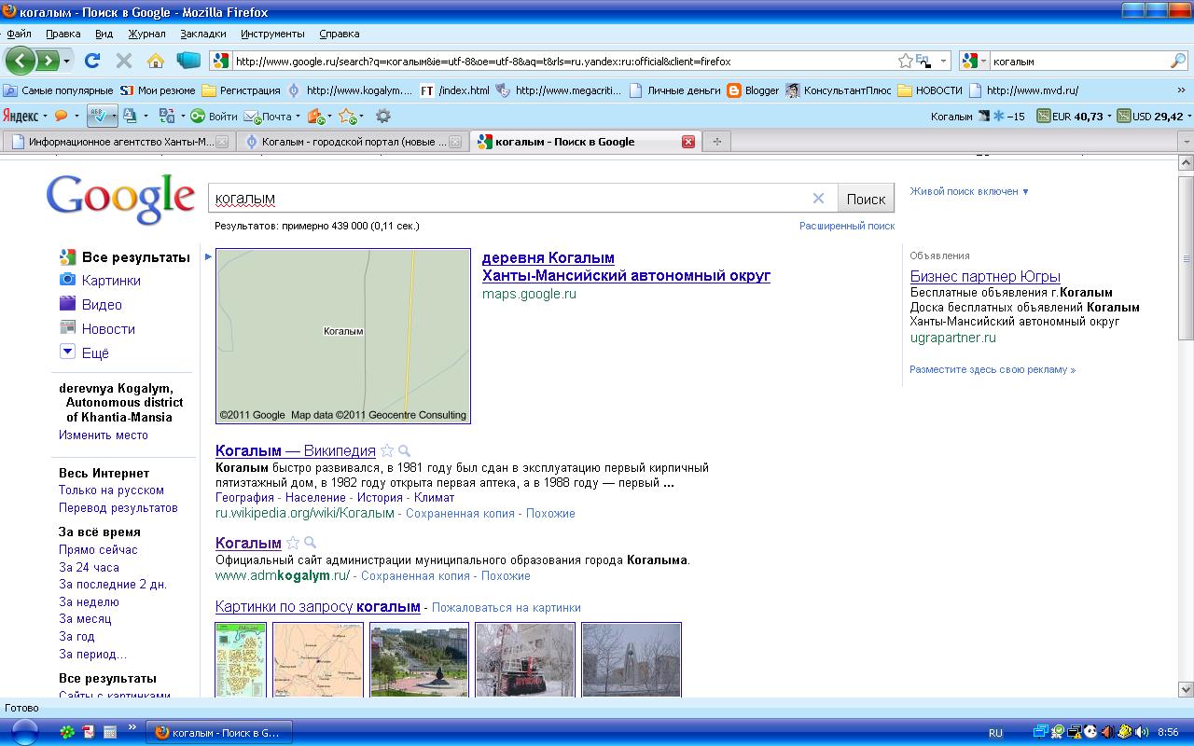Select the 'Картинки' filter in the sidebar
Screen dimensions: 1194x746
tap(110, 280)
